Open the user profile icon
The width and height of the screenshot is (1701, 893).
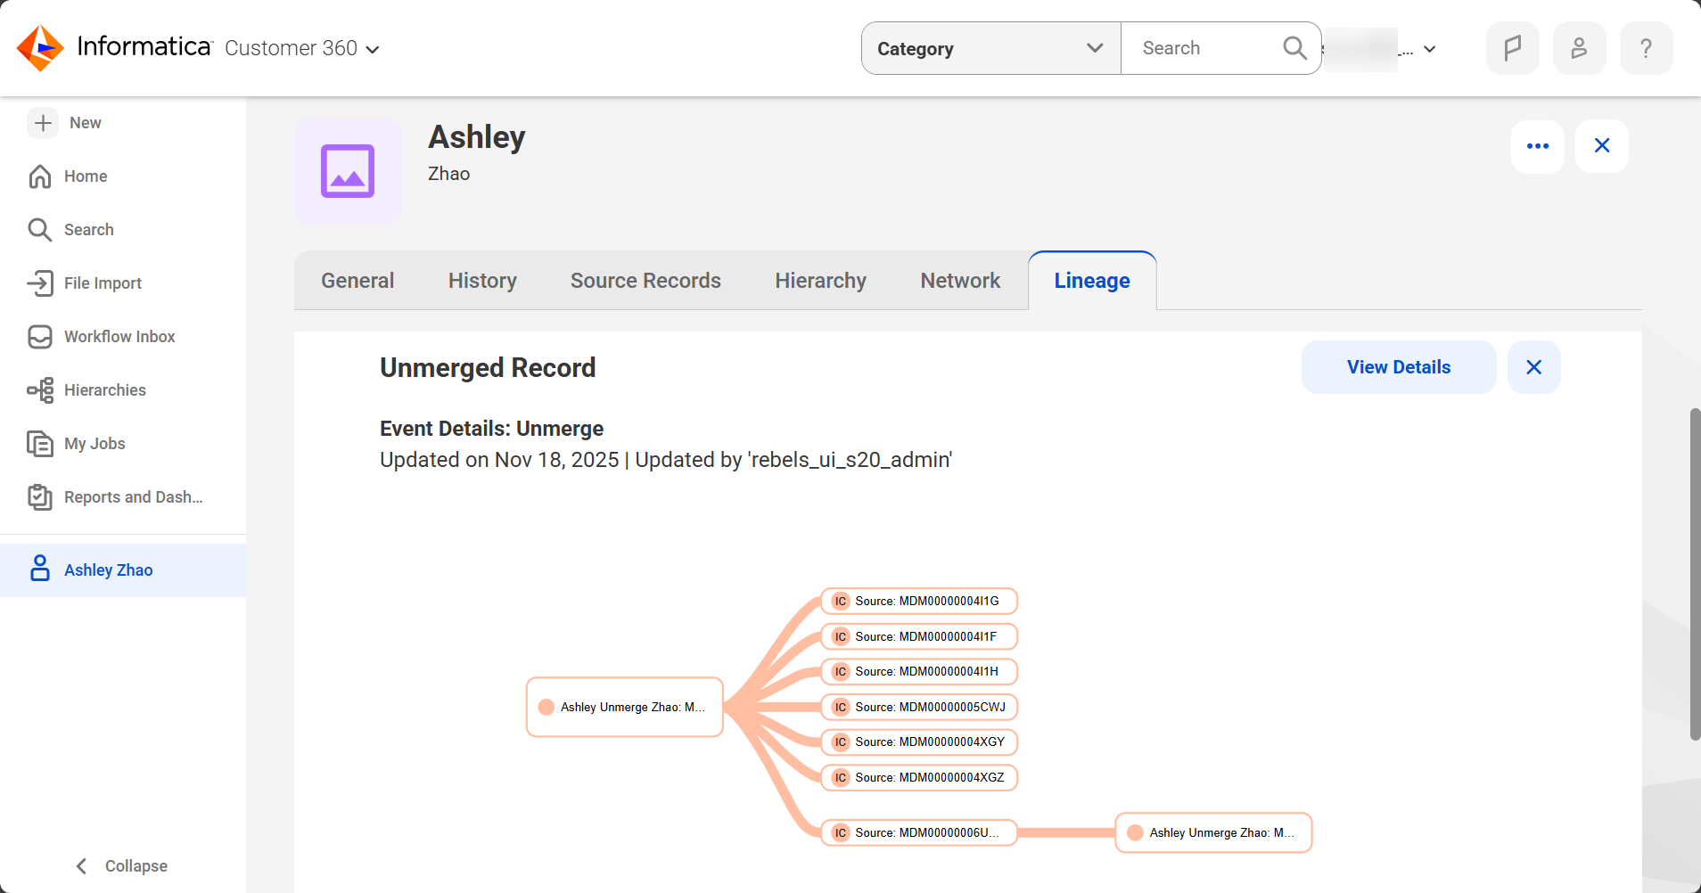point(1579,48)
